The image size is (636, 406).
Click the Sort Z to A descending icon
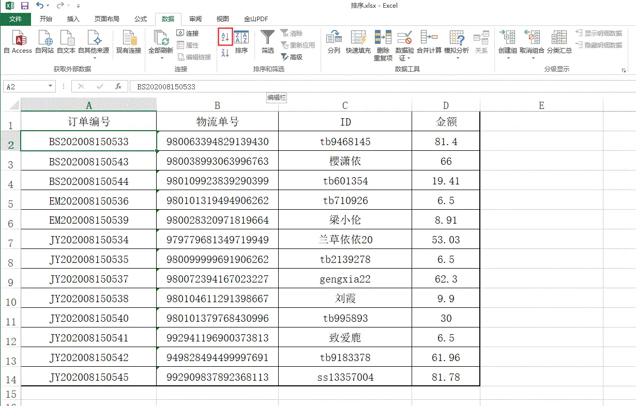click(225, 52)
